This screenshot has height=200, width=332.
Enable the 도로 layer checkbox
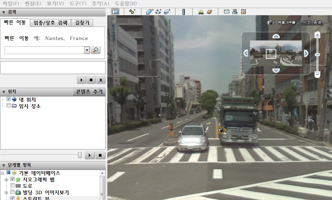point(13,185)
